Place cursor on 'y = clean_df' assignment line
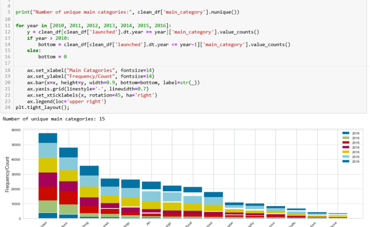This screenshot has height=227, width=370. coord(143,32)
